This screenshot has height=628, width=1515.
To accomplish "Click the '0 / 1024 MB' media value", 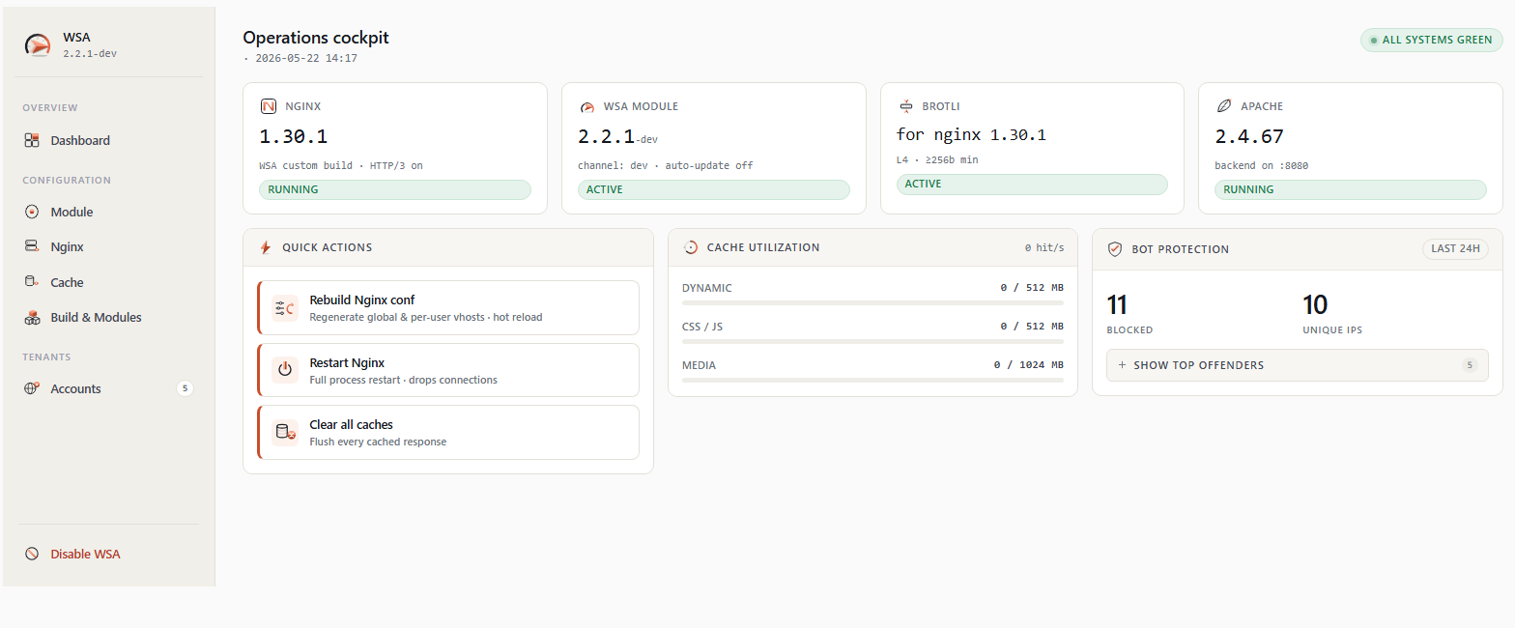I will point(1029,365).
